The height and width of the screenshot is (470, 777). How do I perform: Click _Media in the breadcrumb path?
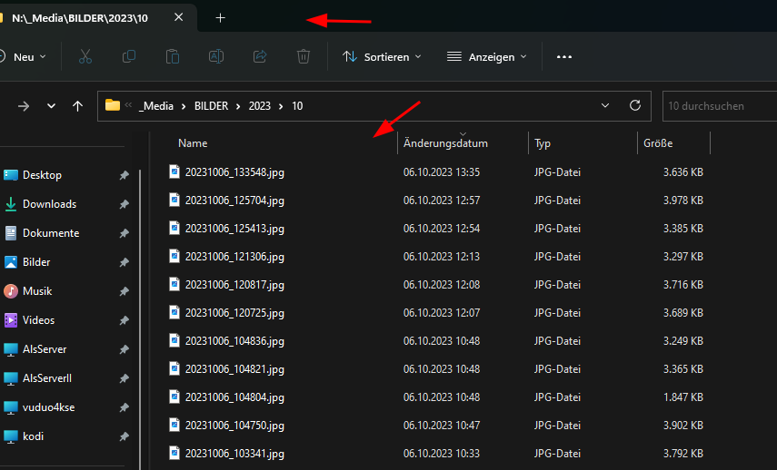point(156,106)
